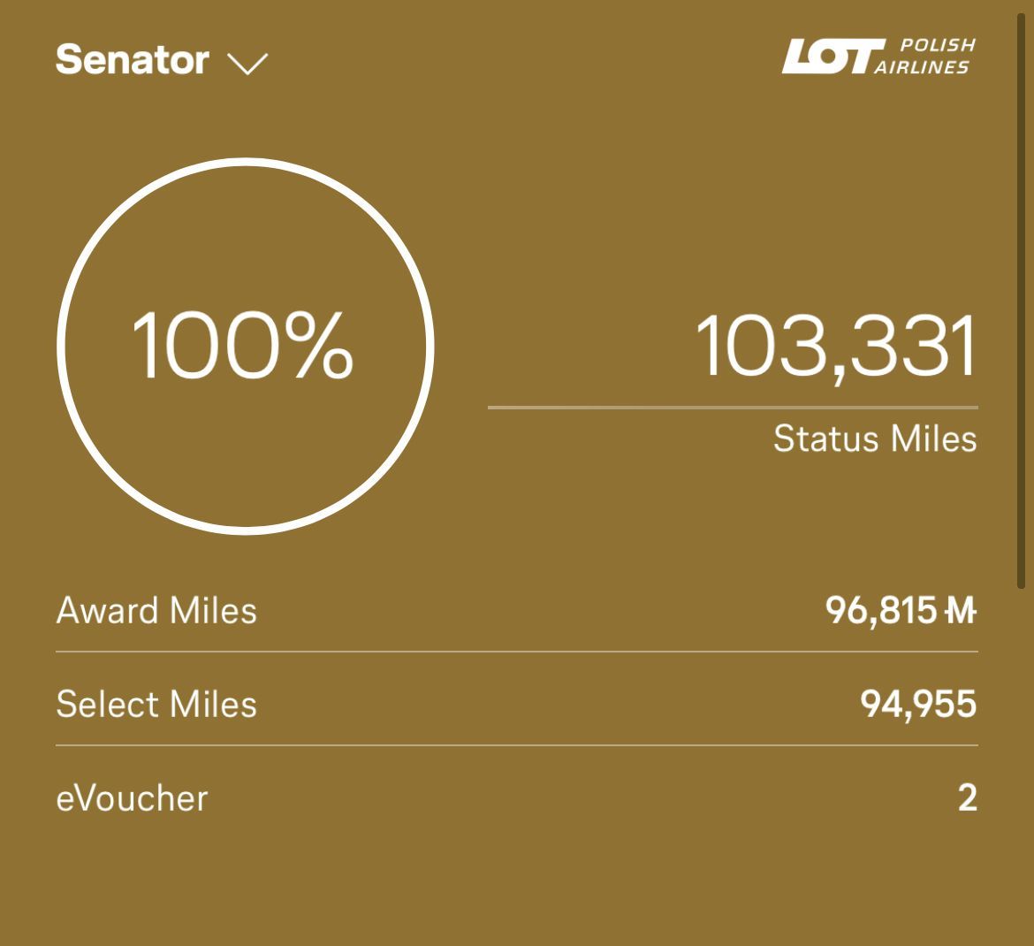
Task: Click the 94,955 select miles value
Action: pyautogui.click(x=918, y=704)
